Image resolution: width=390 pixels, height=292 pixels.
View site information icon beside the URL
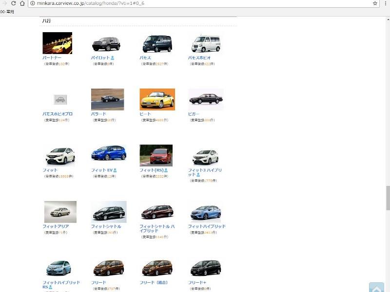point(33,3)
